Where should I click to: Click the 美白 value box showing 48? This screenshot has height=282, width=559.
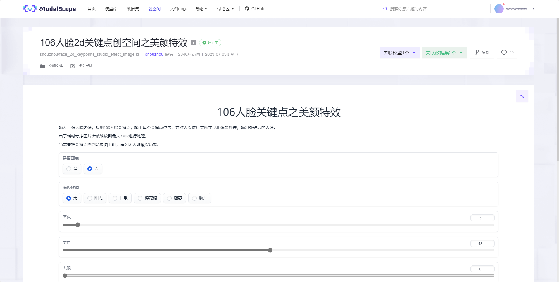point(482,244)
